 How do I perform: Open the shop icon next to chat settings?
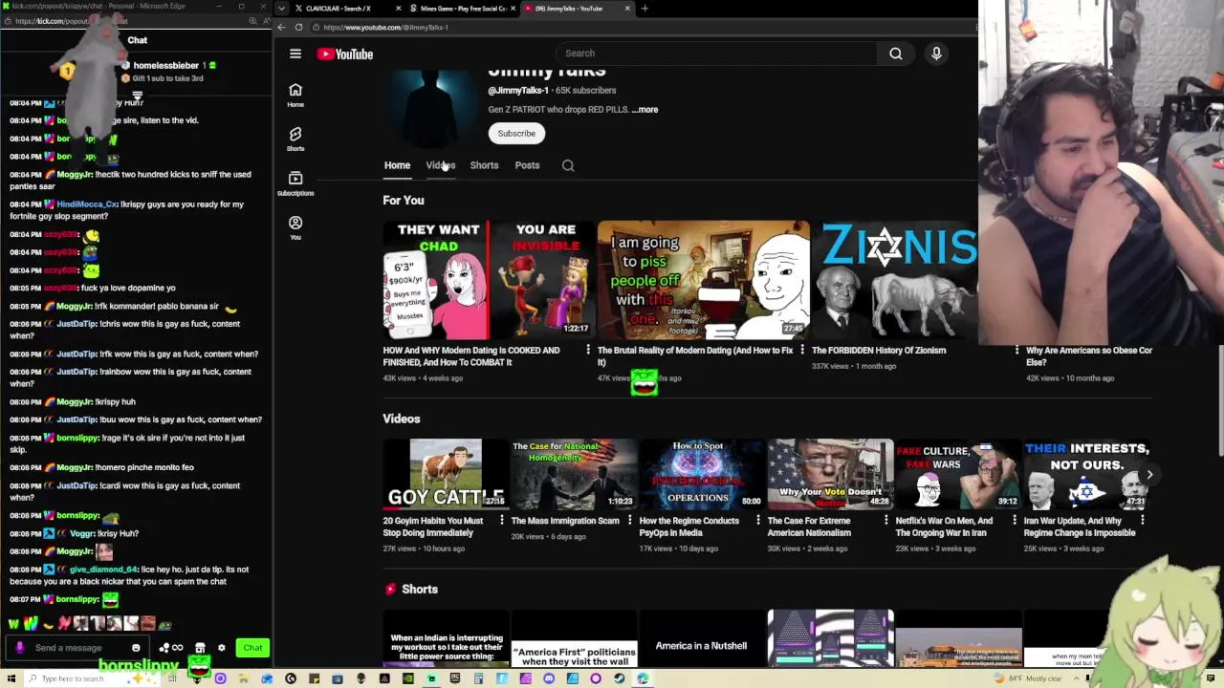(200, 648)
